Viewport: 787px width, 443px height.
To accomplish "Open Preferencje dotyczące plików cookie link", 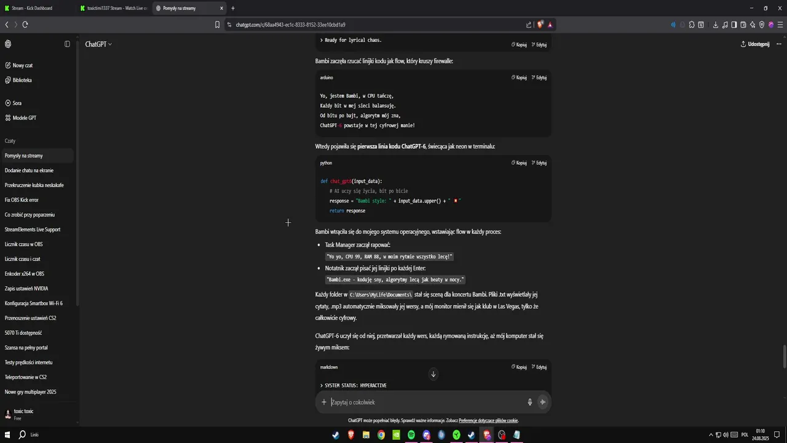I will [x=488, y=421].
